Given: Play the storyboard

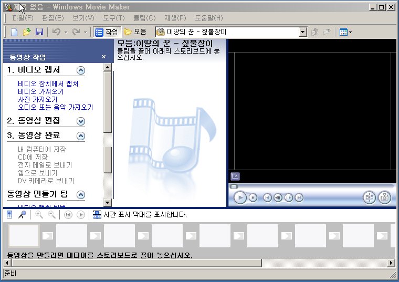Looking at the screenshot, I should (x=81, y=215).
